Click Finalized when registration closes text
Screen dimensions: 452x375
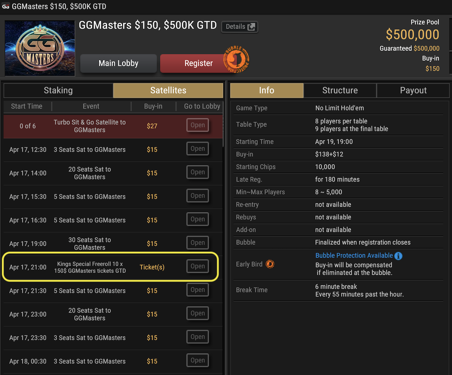pos(363,242)
